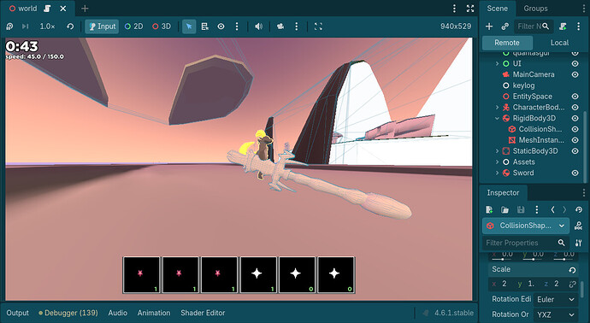The width and height of the screenshot is (590, 323).
Task: Open the Rotation Order YXZ dropdown
Action: tap(556, 314)
